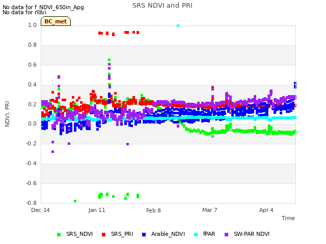Click the 0.8 y-axis tick label
The image size is (326, 244).
click(32, 45)
